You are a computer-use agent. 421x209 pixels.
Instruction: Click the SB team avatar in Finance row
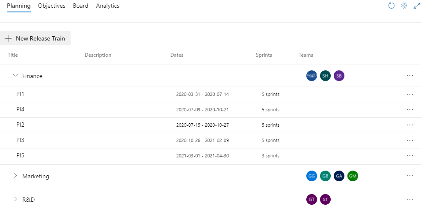click(x=339, y=76)
